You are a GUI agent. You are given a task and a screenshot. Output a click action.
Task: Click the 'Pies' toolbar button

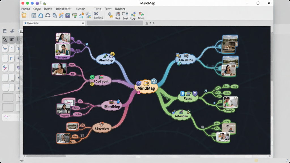click(118, 16)
